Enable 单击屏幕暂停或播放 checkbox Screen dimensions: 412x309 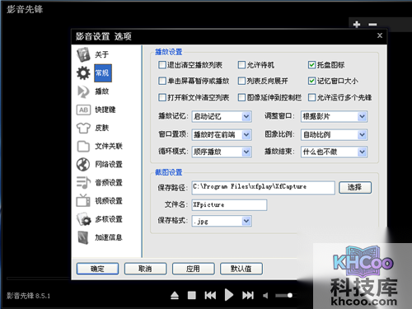click(x=162, y=81)
